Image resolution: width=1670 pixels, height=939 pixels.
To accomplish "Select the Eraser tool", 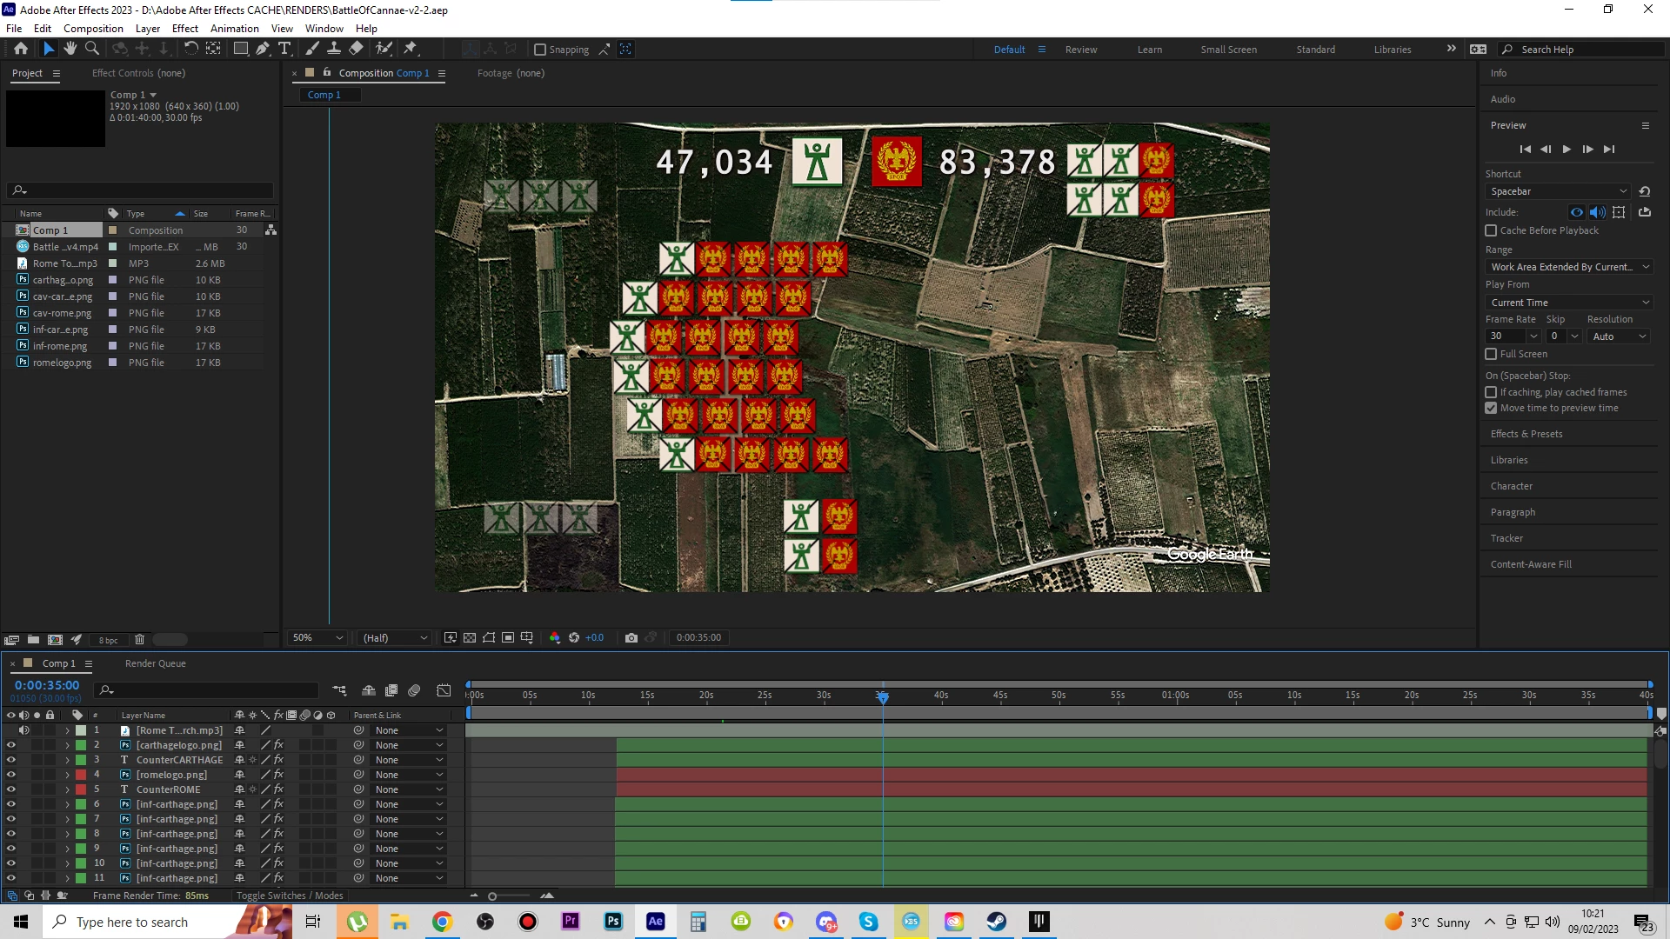I will [x=357, y=49].
